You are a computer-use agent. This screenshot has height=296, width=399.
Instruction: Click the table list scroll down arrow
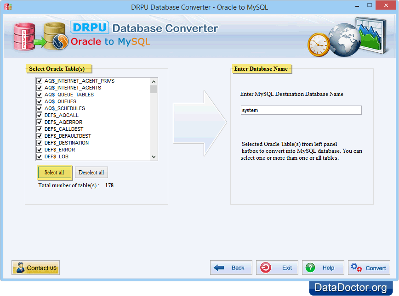click(x=154, y=157)
